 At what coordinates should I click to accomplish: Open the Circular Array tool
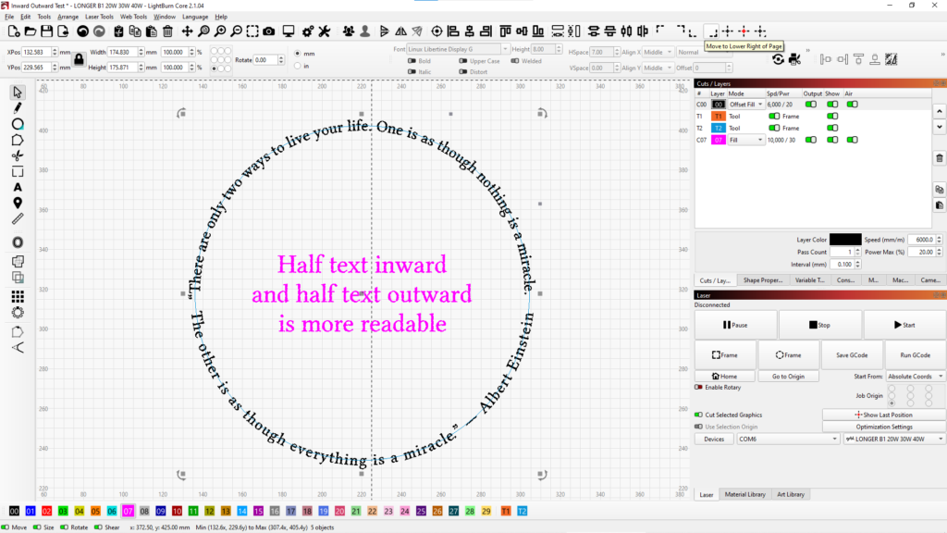[x=18, y=313]
